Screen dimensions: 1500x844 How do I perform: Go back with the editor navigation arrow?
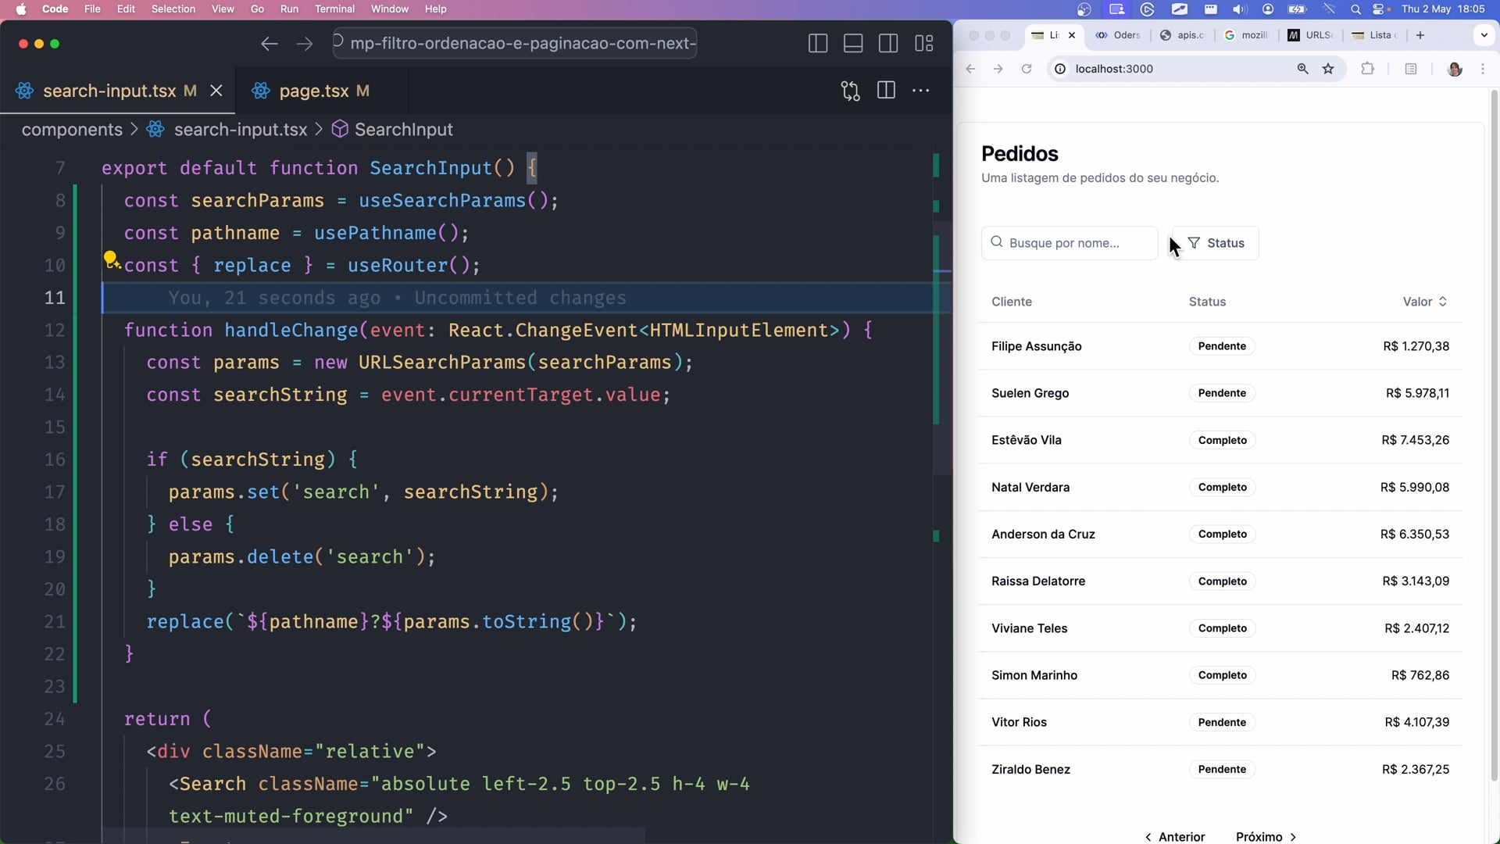pyautogui.click(x=270, y=44)
